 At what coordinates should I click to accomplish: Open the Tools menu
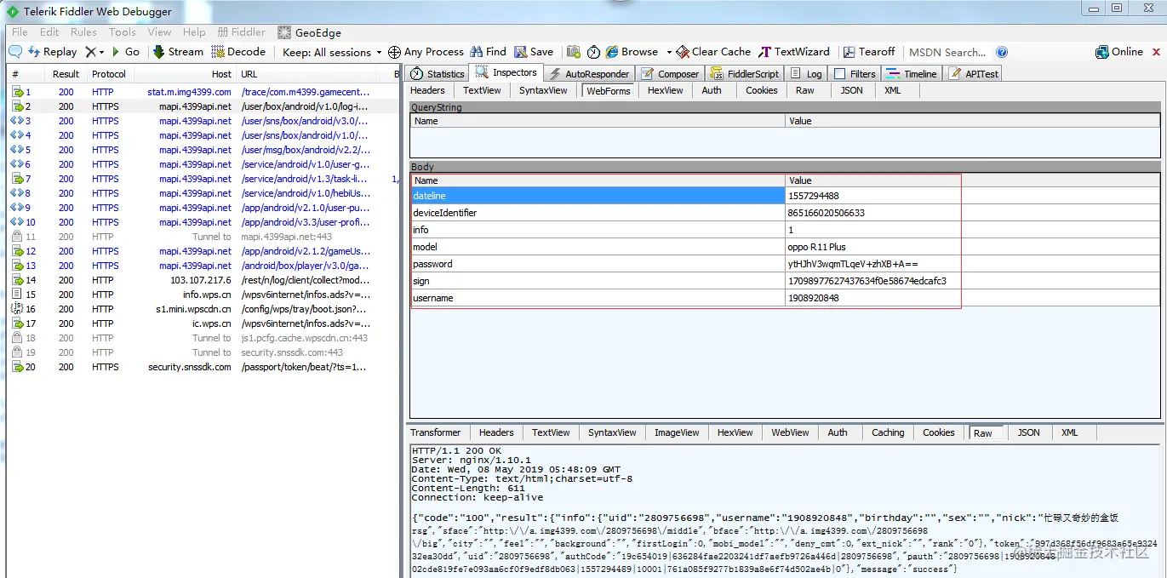point(122,32)
